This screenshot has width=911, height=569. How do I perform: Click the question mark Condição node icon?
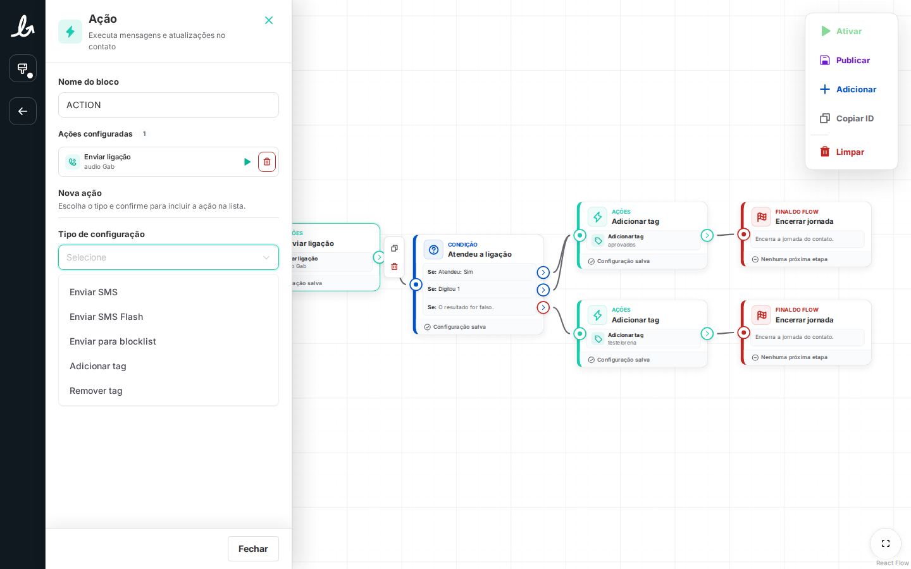[433, 250]
